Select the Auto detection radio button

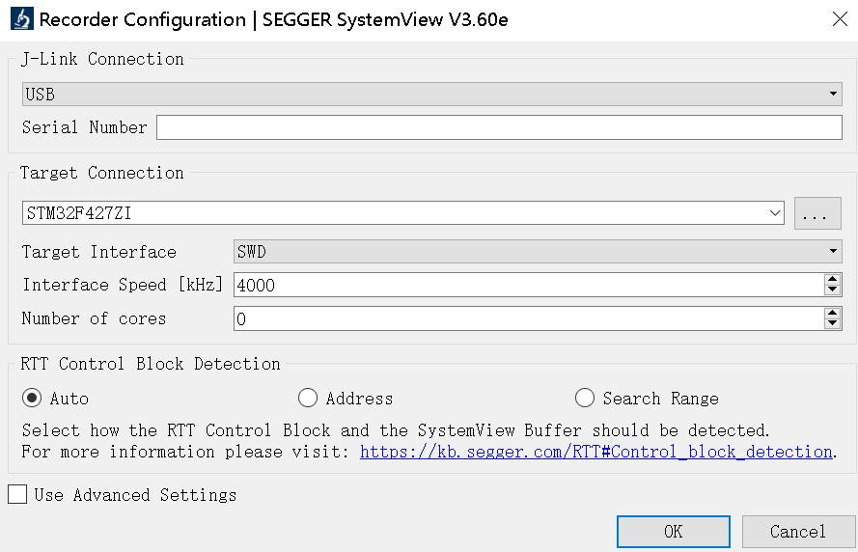(32, 398)
